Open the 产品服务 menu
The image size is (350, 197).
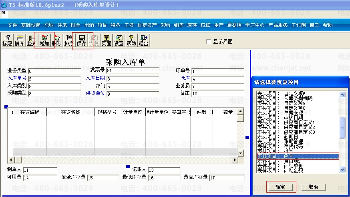click(x=278, y=25)
